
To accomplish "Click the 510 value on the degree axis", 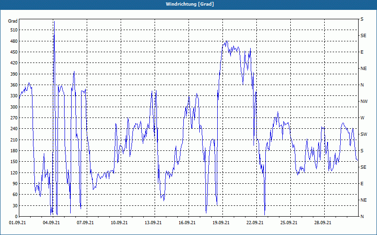I will click(14, 30).
